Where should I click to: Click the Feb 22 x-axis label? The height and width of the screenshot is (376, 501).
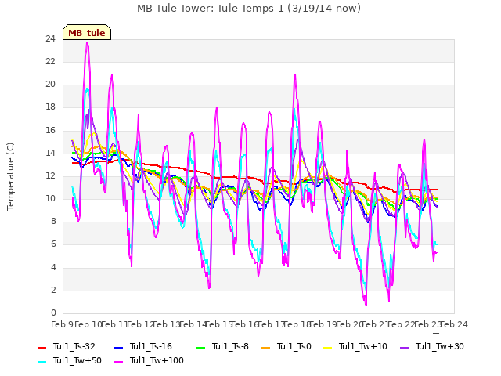point(402,324)
